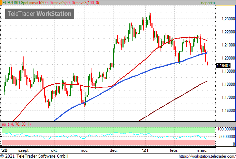The width and height of the screenshot is (236, 159).
Task: Click the dec. month label
Action: (114, 150)
